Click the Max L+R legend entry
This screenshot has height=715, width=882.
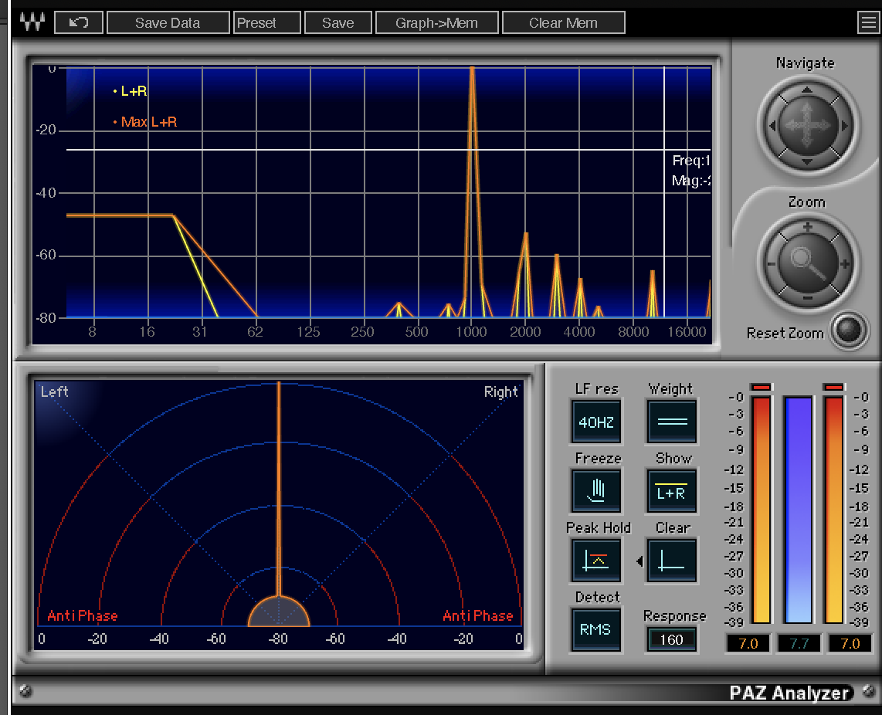pyautogui.click(x=145, y=121)
